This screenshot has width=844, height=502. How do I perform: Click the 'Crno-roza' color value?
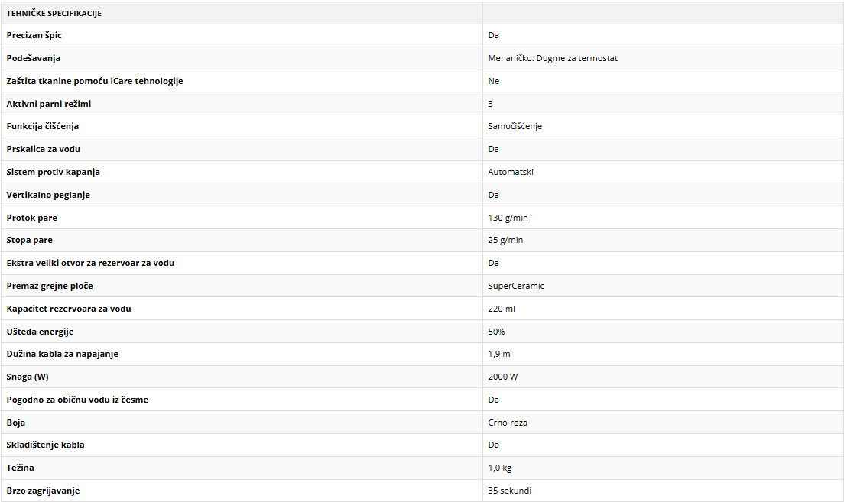click(x=508, y=423)
